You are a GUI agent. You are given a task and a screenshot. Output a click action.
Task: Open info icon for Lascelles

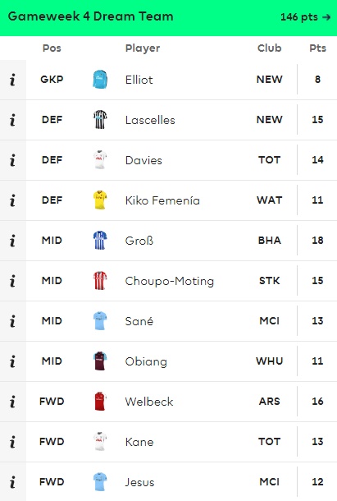(12, 120)
